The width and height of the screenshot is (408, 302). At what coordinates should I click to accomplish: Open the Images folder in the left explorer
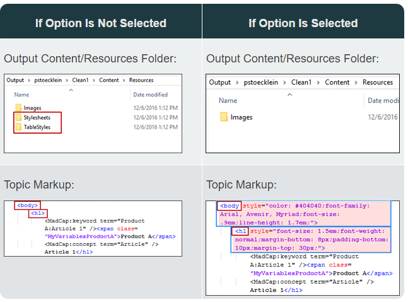28,108
